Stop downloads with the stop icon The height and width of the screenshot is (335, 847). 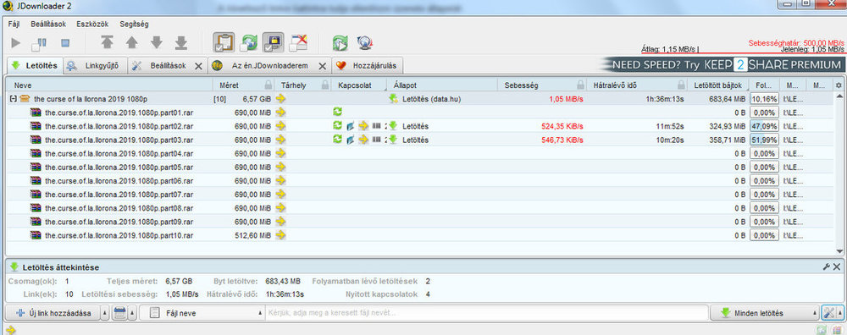[65, 42]
